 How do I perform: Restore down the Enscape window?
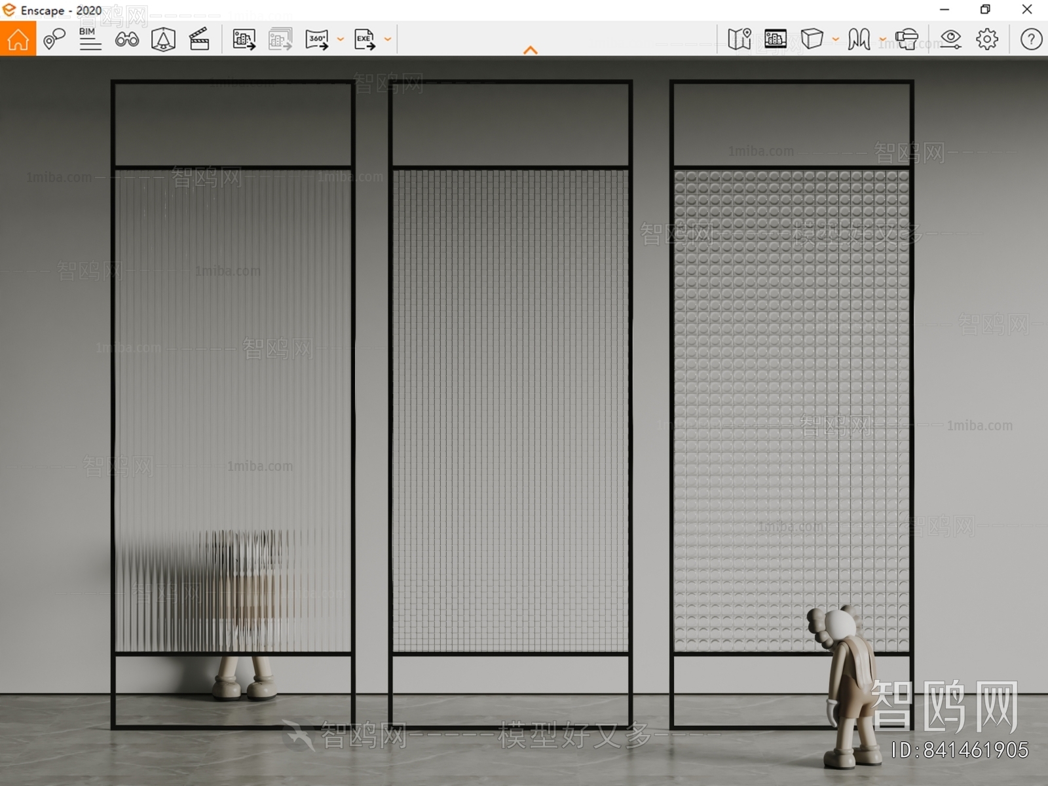[985, 9]
